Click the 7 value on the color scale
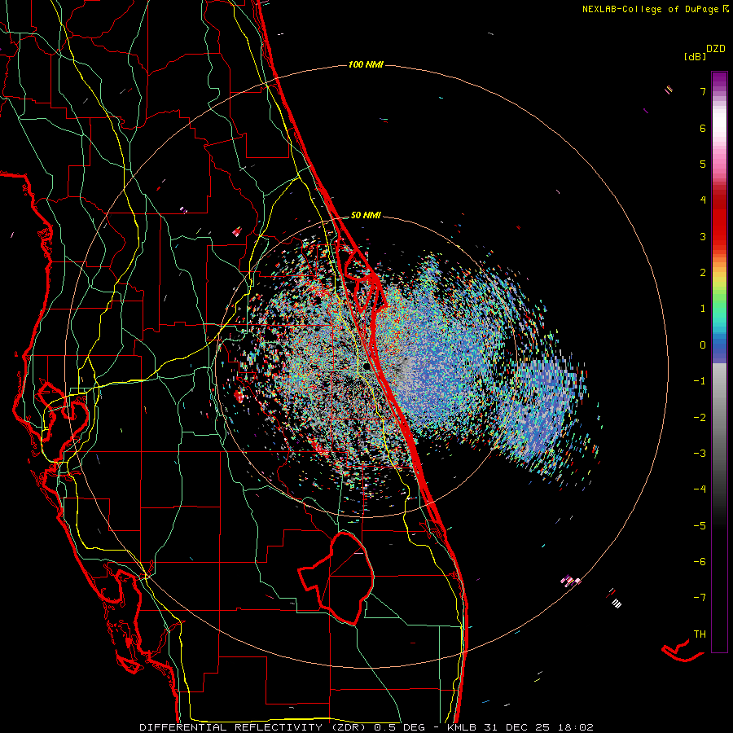Image resolution: width=733 pixels, height=733 pixels. point(703,91)
